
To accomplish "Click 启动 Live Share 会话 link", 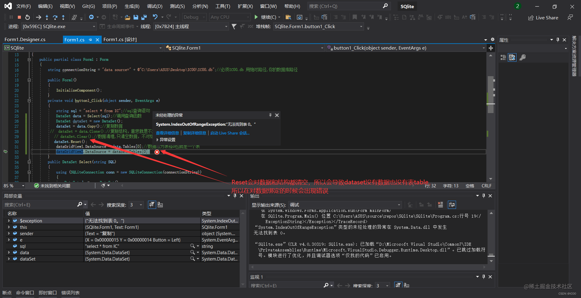I will (230, 133).
